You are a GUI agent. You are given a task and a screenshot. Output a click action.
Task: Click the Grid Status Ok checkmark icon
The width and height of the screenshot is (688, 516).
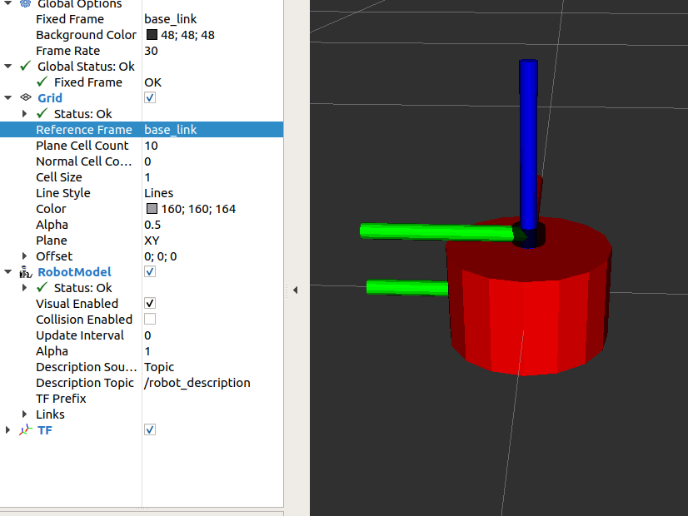(x=42, y=113)
